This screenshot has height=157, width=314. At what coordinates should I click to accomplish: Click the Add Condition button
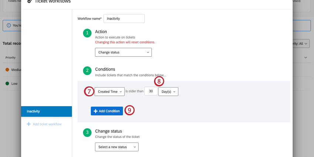[x=107, y=111]
